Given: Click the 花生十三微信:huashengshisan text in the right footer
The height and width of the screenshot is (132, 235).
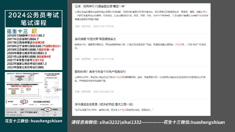Looking at the screenshot, I should click(194, 122).
